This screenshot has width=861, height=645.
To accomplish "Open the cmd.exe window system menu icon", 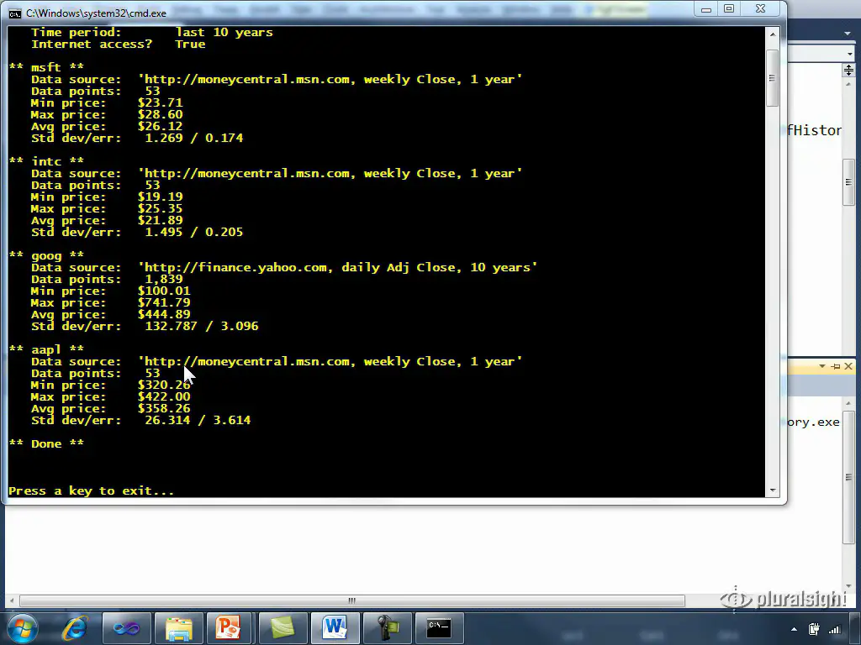I will tap(15, 13).
